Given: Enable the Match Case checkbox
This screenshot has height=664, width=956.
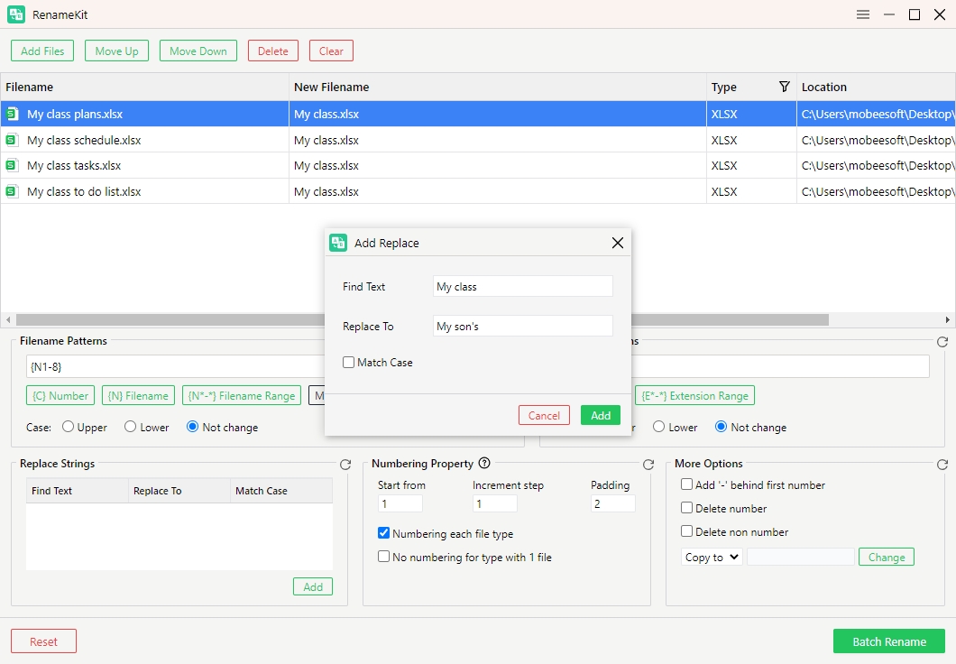Looking at the screenshot, I should (349, 363).
